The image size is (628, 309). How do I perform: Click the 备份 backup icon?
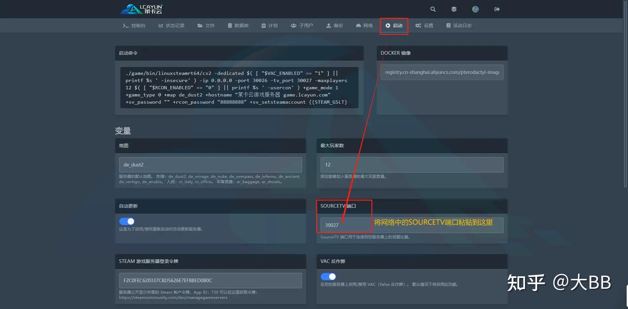[334, 25]
